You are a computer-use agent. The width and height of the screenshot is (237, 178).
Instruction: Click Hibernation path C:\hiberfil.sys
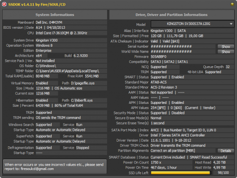tap(82, 101)
